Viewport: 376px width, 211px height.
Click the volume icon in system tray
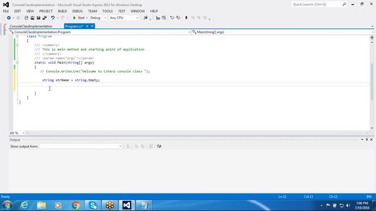tap(348, 206)
